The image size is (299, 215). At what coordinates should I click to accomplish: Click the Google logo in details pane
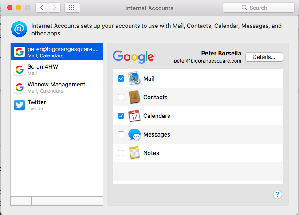tap(134, 57)
